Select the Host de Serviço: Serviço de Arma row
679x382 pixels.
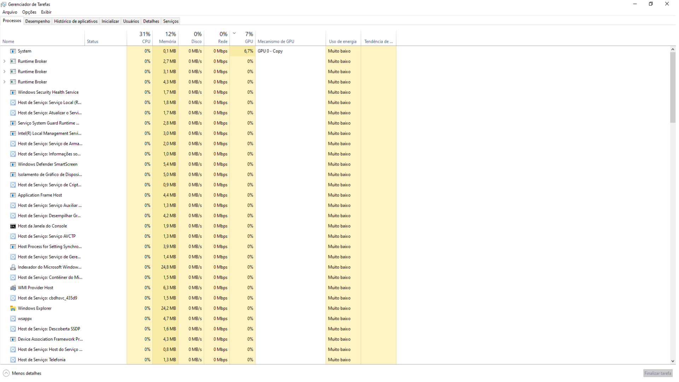pos(198,144)
